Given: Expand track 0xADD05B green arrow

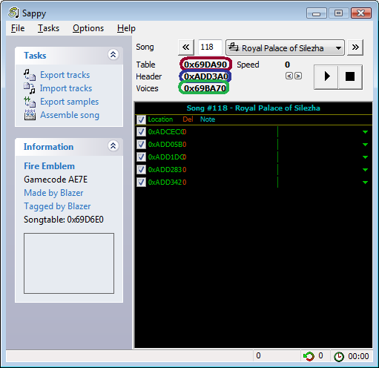Looking at the screenshot, I should [x=365, y=145].
